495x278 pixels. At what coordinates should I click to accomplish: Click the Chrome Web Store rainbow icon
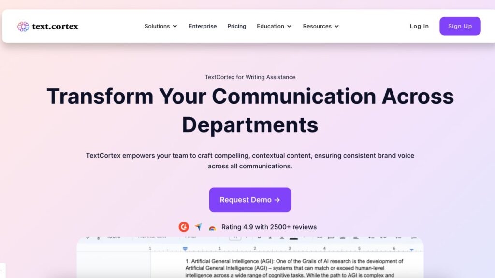[212, 228]
